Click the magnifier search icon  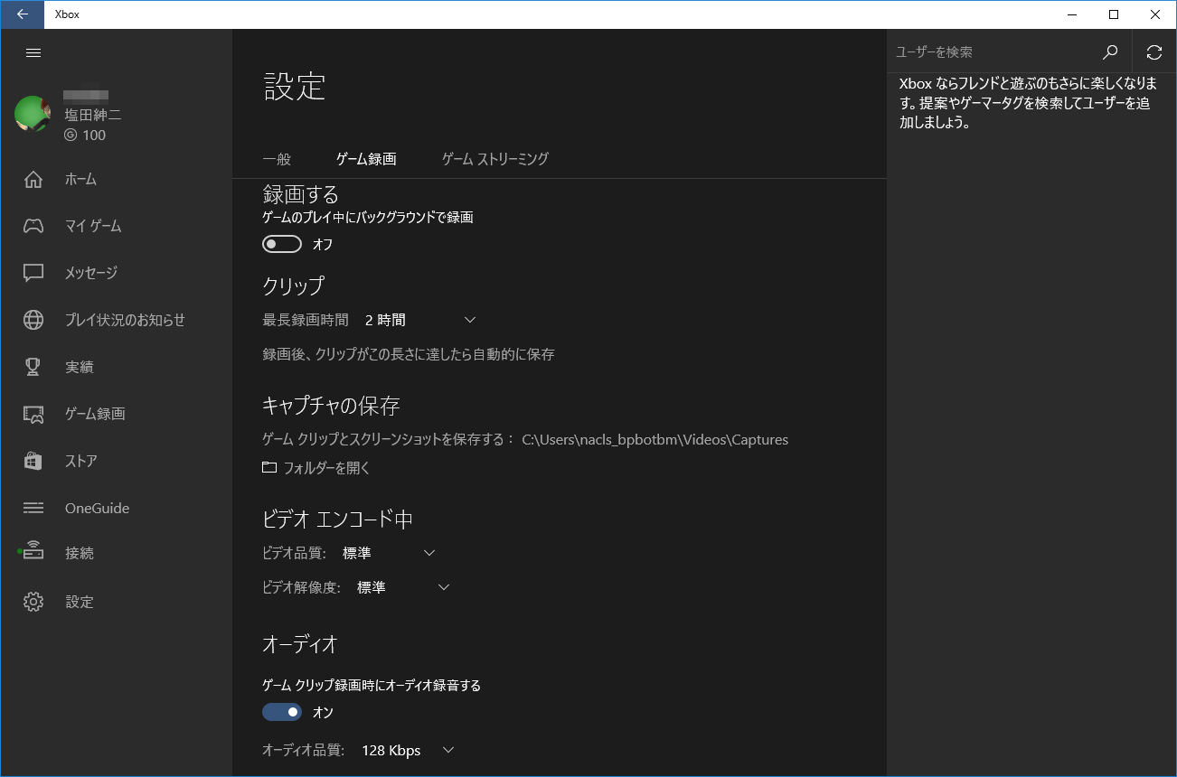[1111, 52]
